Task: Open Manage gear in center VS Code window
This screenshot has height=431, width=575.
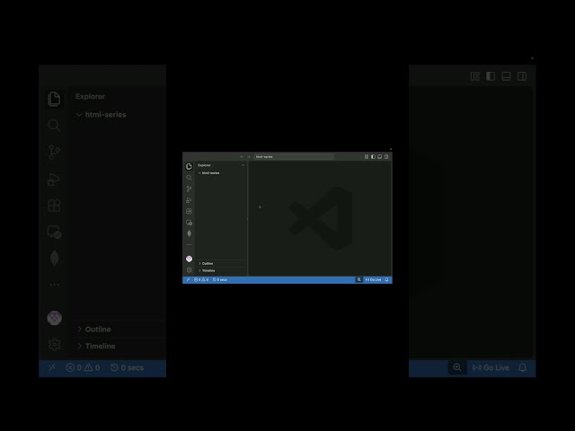Action: pyautogui.click(x=190, y=270)
